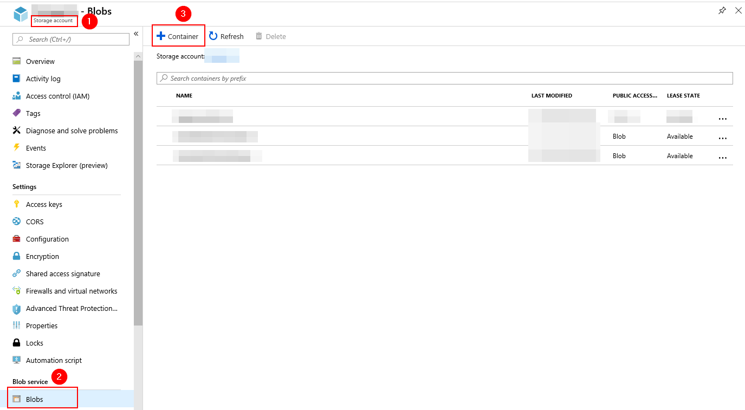Focus the Search containers by prefix field

(x=444, y=79)
